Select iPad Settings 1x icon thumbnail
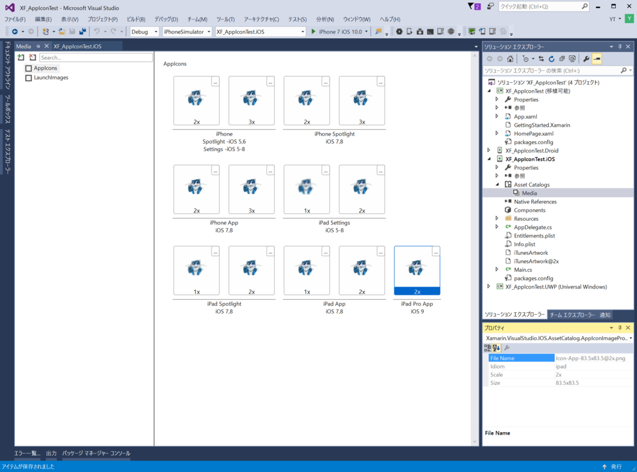This screenshot has width=637, height=472. pyautogui.click(x=307, y=189)
